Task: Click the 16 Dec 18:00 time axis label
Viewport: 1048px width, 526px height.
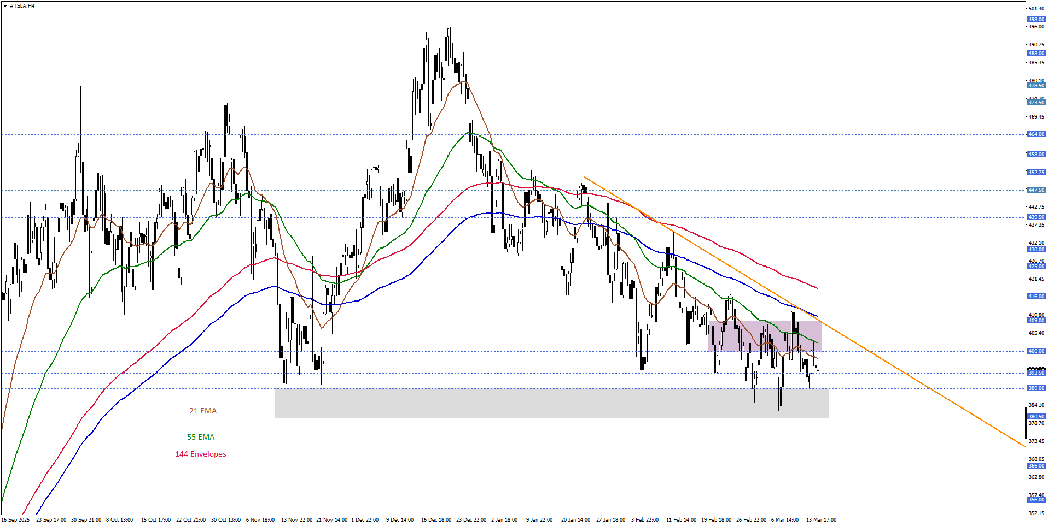Action: click(x=436, y=520)
